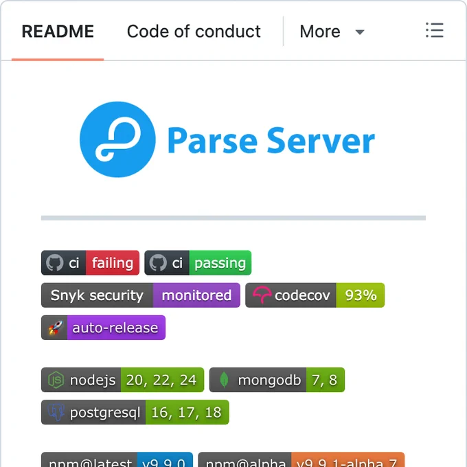The image size is (467, 467).
Task: Click the MongoDB leaf icon
Action: 224,380
